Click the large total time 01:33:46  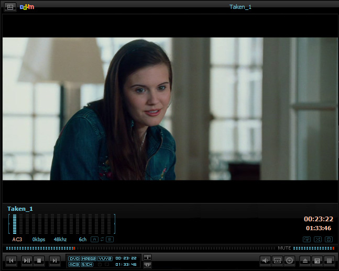(319, 228)
